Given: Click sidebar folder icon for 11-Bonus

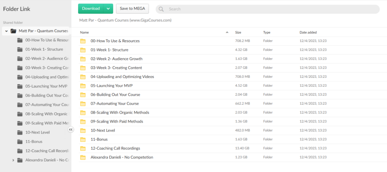Looking at the screenshot, I should click(20, 141).
